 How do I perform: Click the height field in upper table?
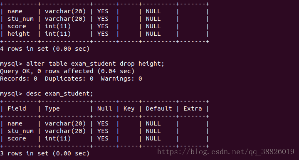click(19, 34)
